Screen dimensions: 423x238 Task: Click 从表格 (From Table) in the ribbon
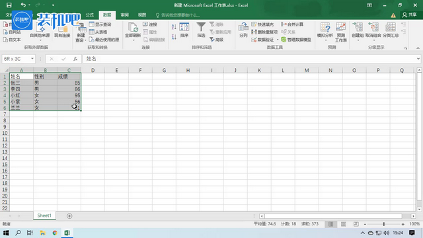[x=98, y=32]
